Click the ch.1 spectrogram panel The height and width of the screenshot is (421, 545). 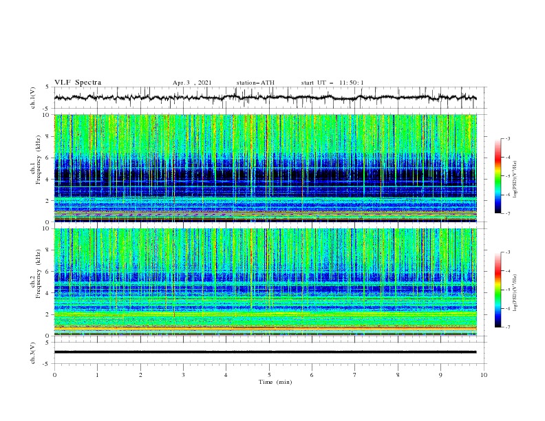[x=266, y=168]
